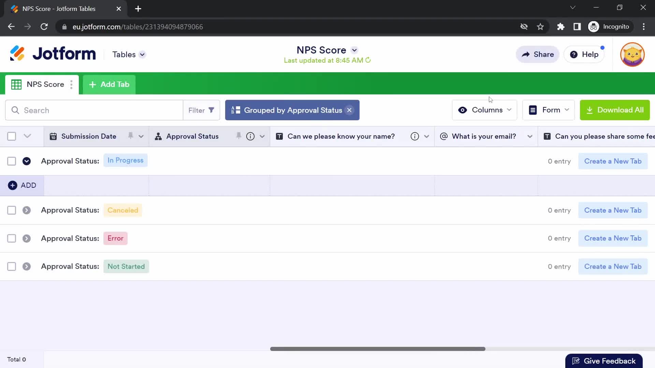Click Create a New Tab for Error status
The height and width of the screenshot is (368, 655).
[613, 238]
